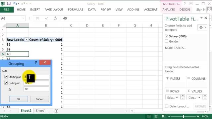Screen dimensions: 212x119
Task: Select the Sheet2 tab
Action: [26, 111]
